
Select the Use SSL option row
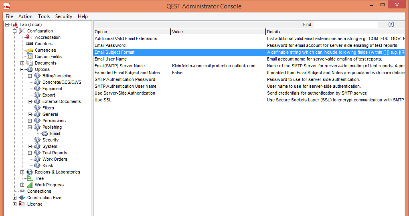click(x=103, y=100)
